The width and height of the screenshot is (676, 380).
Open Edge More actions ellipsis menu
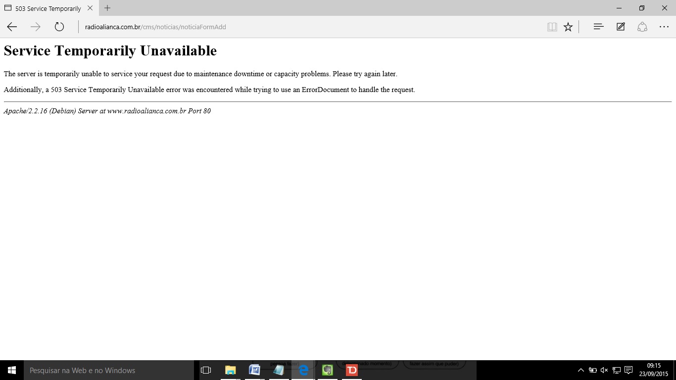pos(664,27)
